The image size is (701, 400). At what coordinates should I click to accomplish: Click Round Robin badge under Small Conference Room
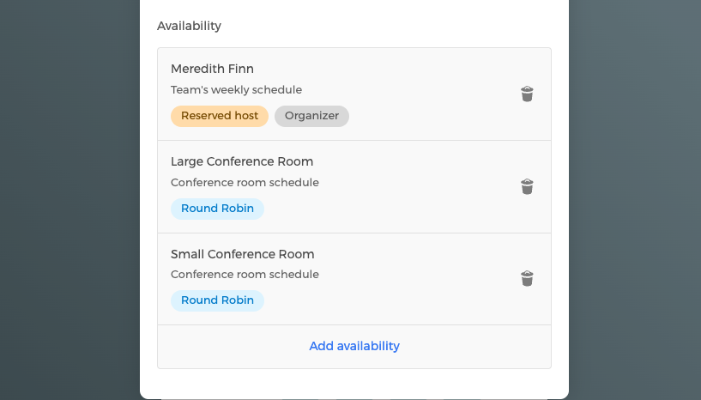[x=217, y=300]
